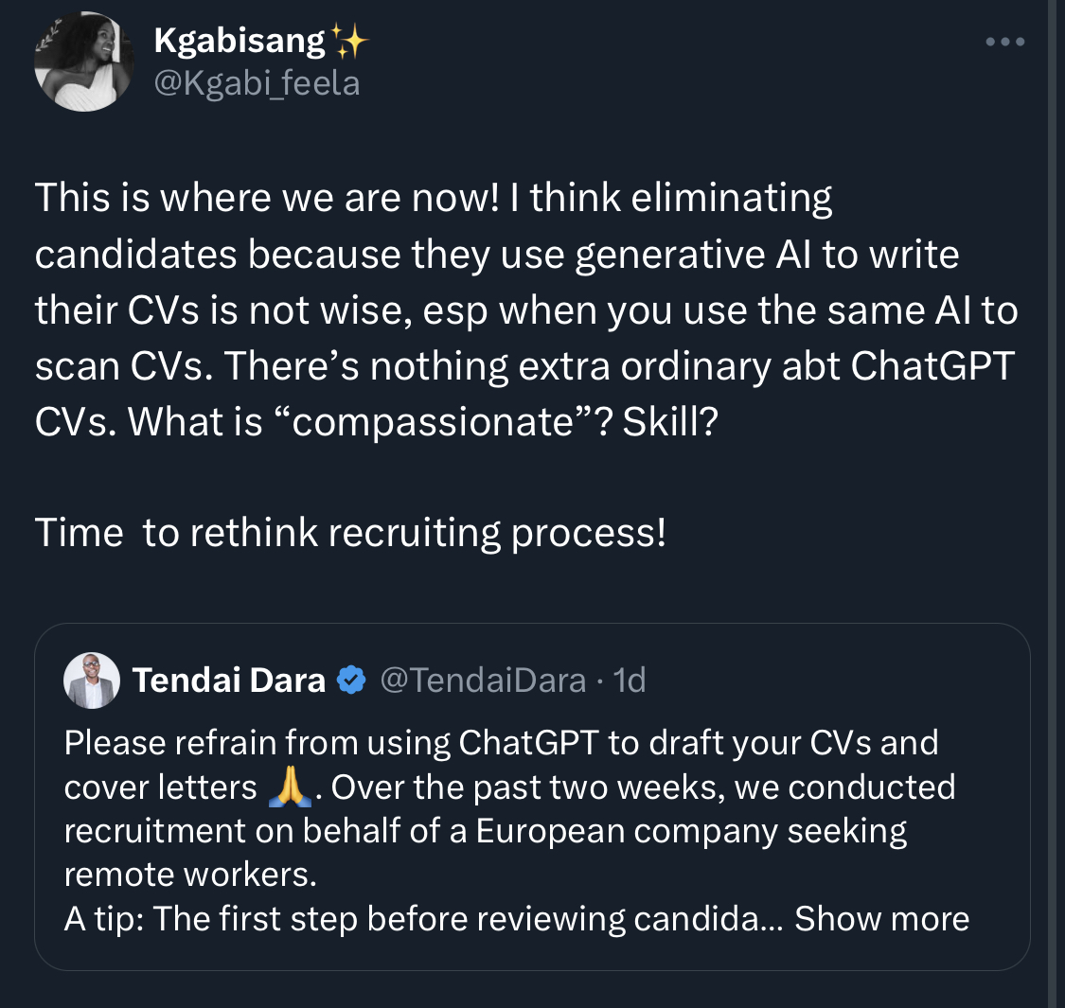Screen dimensions: 1065x1008
Task: Open the main tweet text starting 'This is where'
Action: (433, 200)
